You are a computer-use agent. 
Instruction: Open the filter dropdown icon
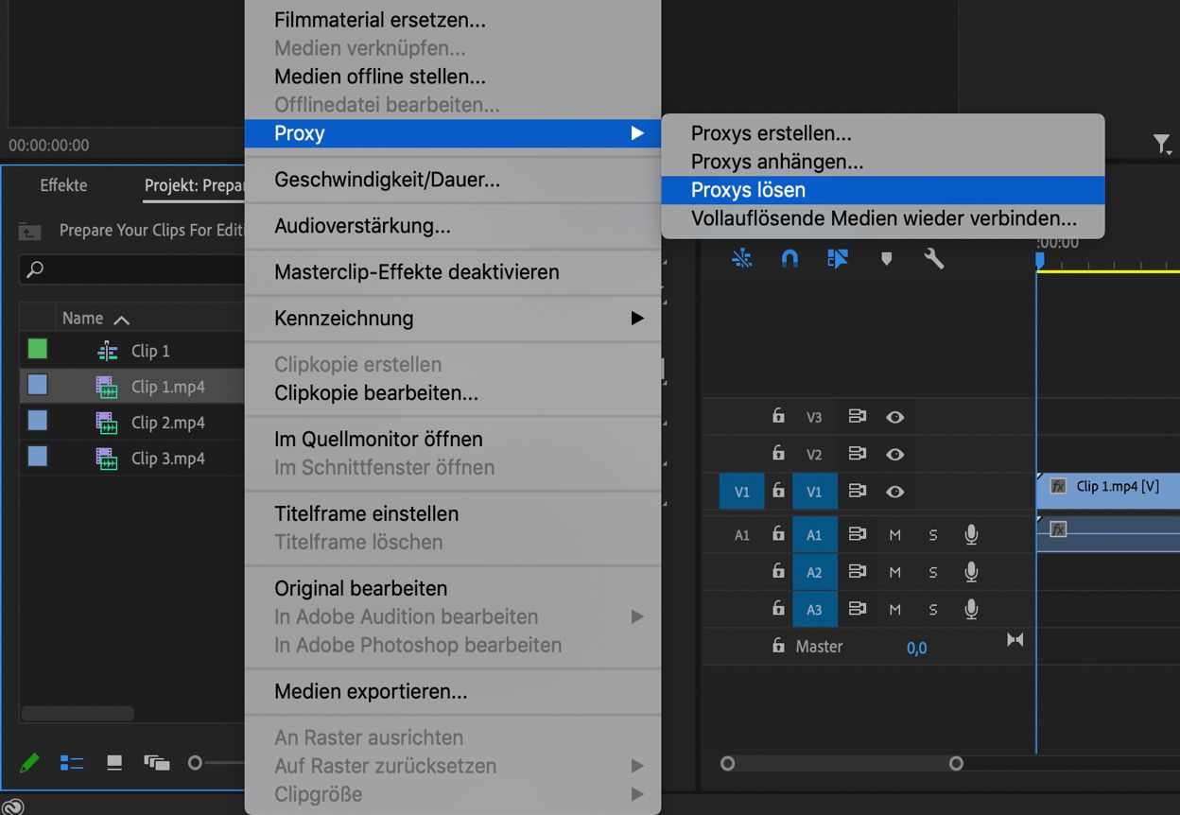point(1162,145)
